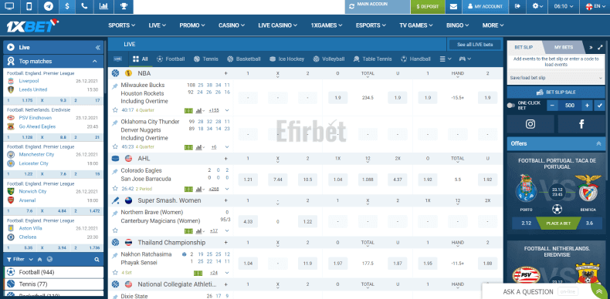The width and height of the screenshot is (610, 299).
Task: Increase bet amount with plus button
Action: pos(588,106)
